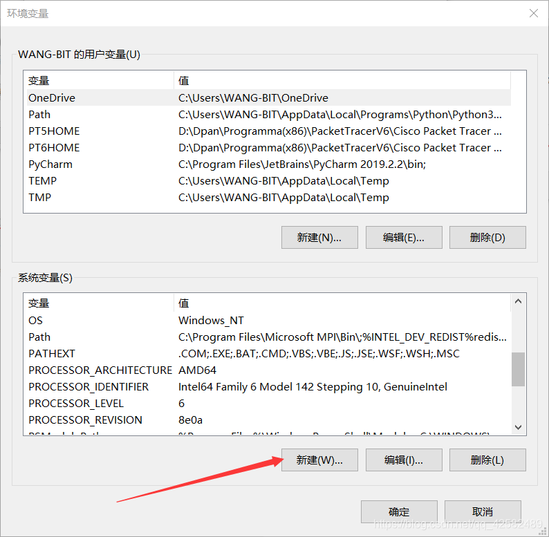
Task: Click the system variables scrollbar thumb
Action: [519, 369]
